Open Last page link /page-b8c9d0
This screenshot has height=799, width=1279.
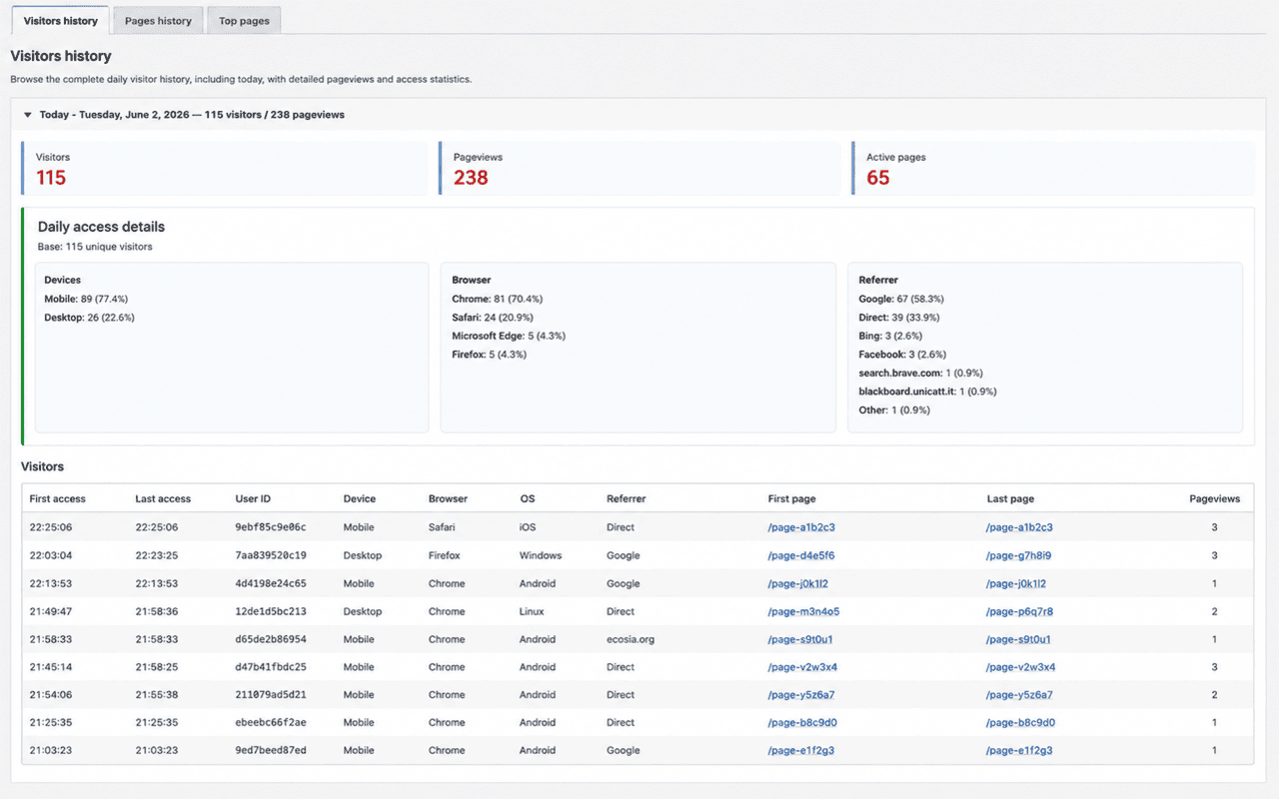[1019, 722]
